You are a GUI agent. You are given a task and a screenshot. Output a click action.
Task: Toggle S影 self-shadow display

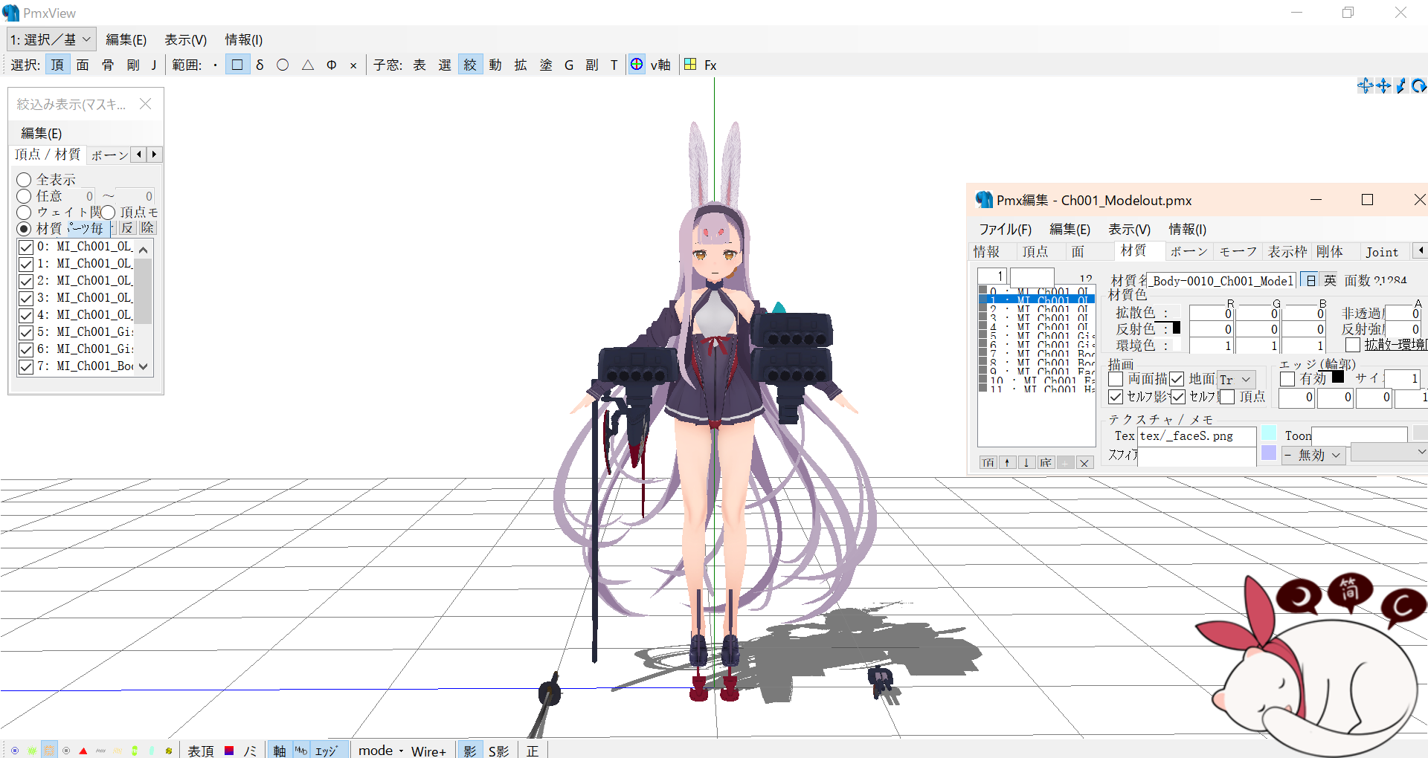click(499, 751)
